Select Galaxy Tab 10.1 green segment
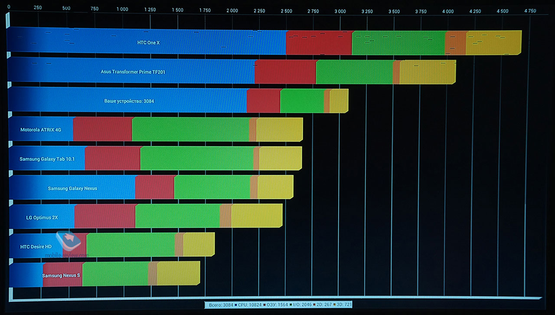 tap(197, 158)
